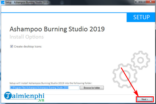Minimize the setup window
This screenshot has height=104, width=156.
coord(138,2)
